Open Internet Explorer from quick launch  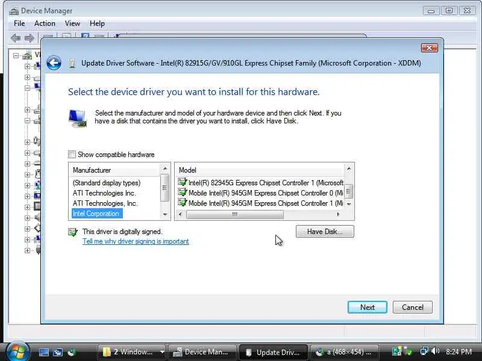point(72,352)
